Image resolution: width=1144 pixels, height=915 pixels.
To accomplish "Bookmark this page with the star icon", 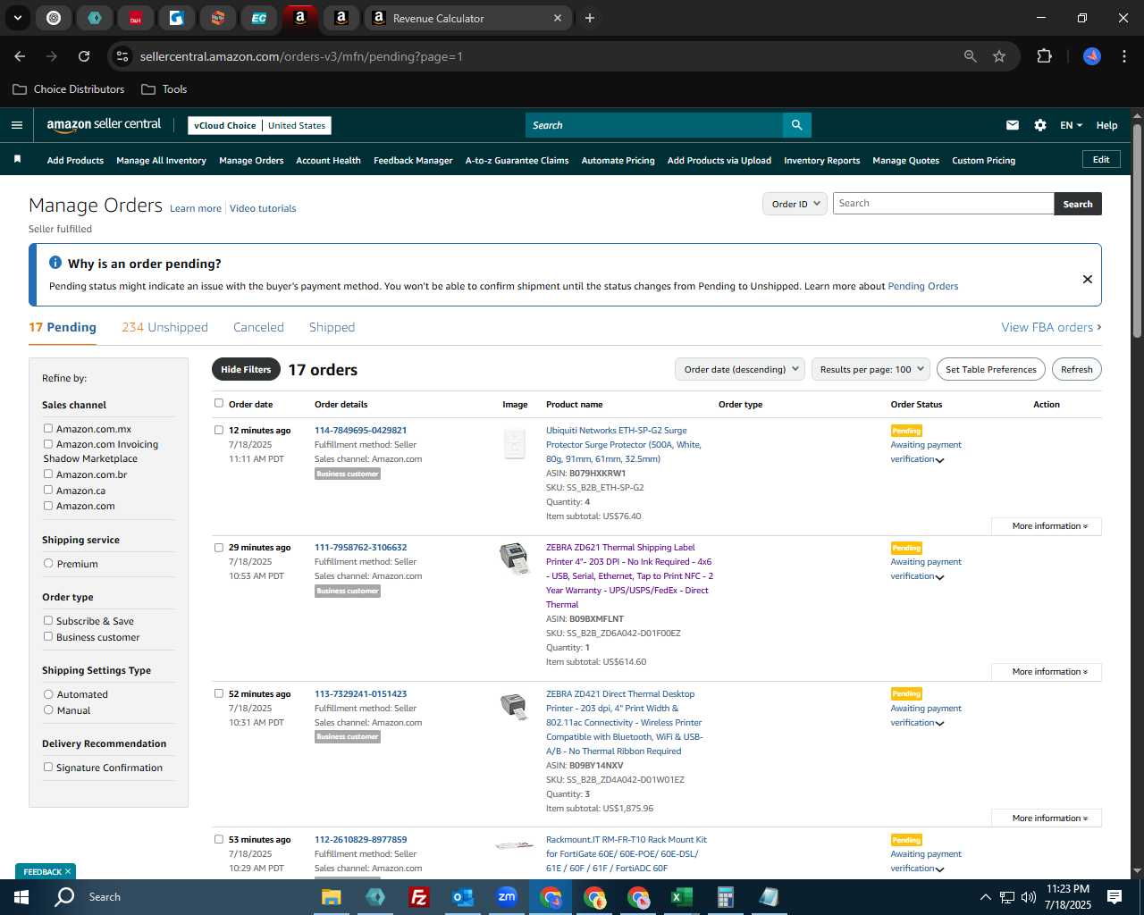I will [x=999, y=56].
